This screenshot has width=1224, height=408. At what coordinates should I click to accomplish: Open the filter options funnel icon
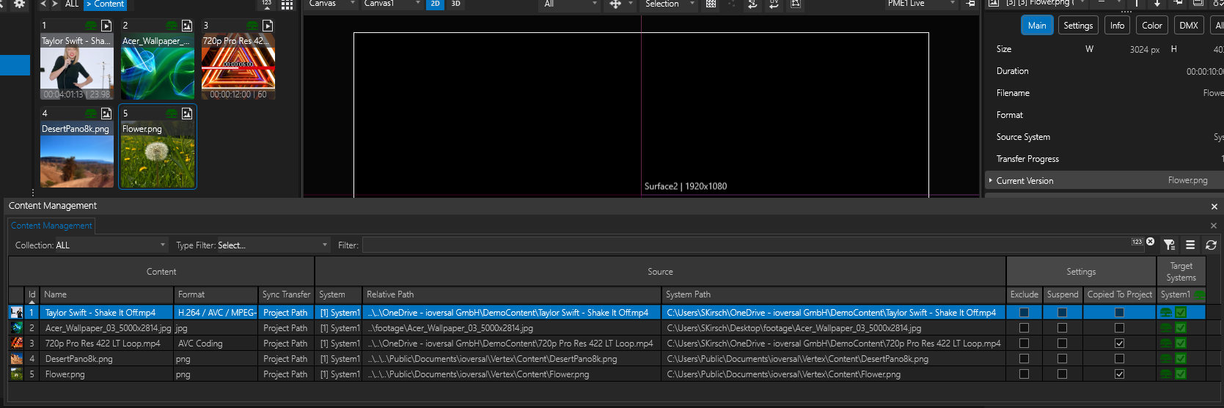coord(1169,245)
